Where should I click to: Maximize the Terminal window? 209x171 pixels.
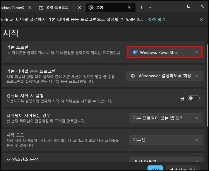(189, 6)
